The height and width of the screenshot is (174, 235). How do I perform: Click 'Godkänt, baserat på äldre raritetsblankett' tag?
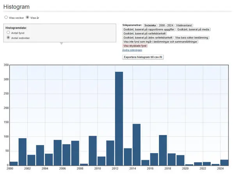point(148,37)
